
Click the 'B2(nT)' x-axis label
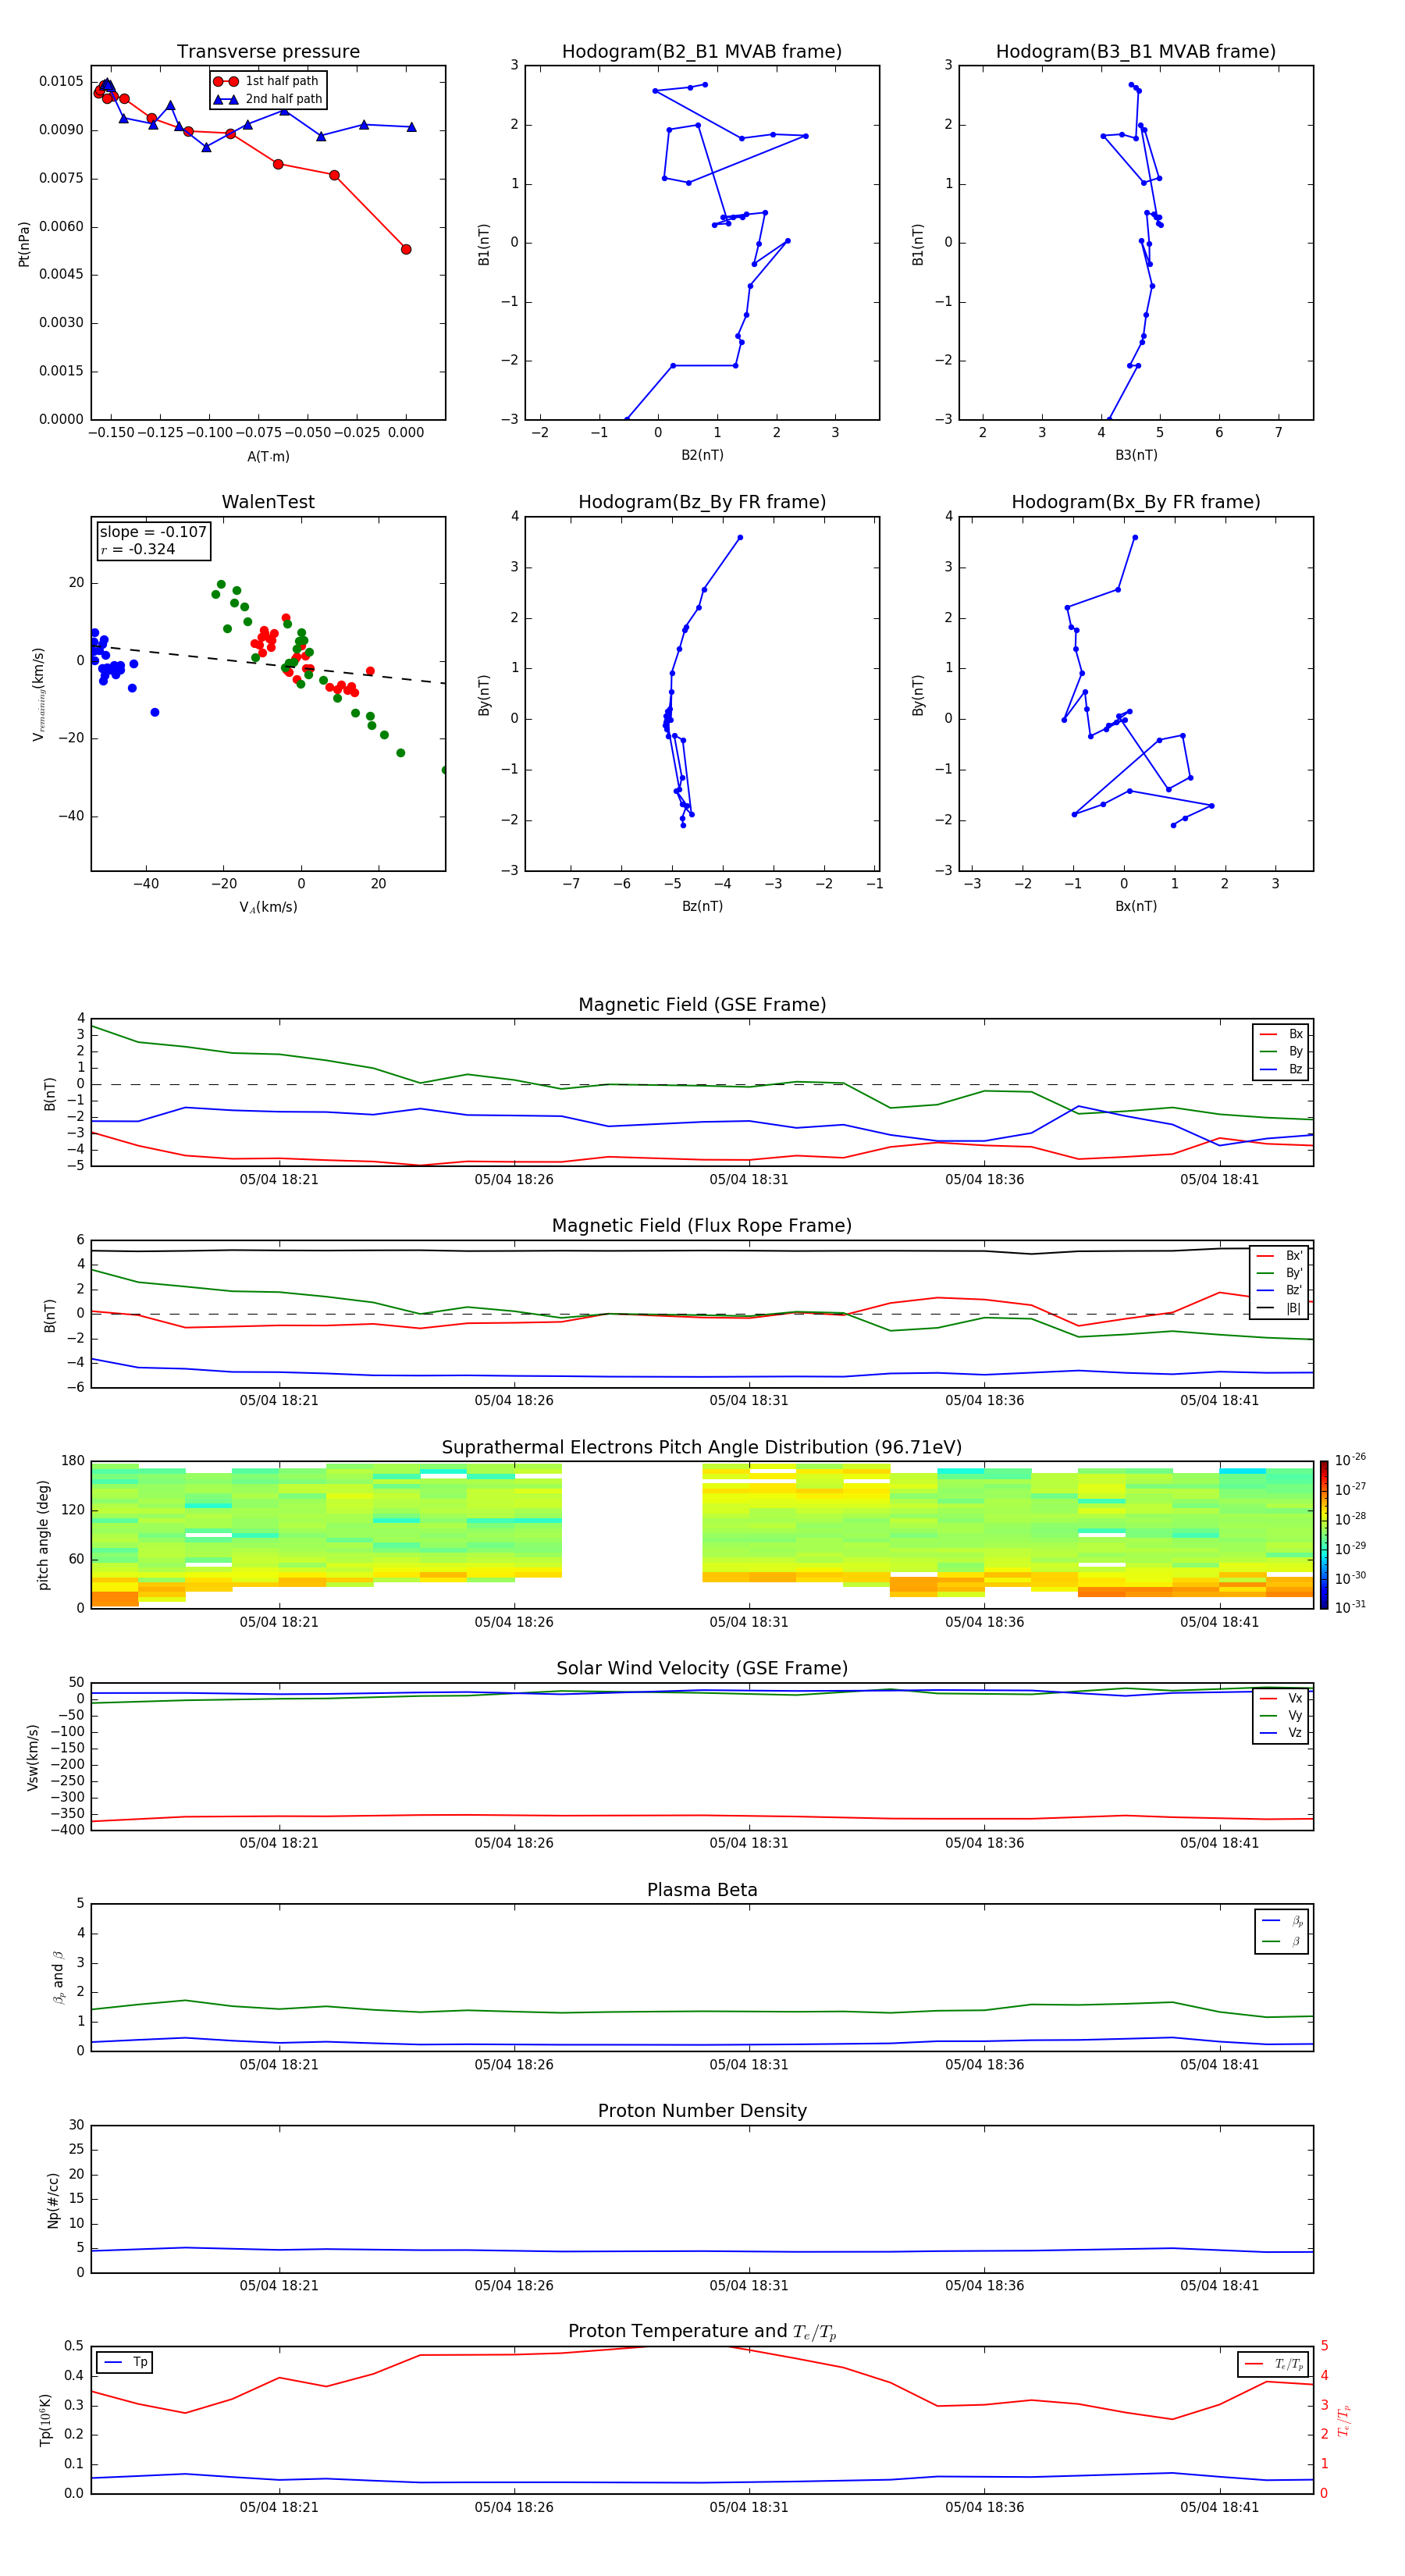(x=702, y=455)
